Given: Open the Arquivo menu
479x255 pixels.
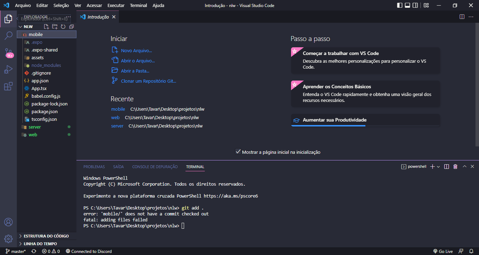Looking at the screenshot, I should pyautogui.click(x=23, y=5).
